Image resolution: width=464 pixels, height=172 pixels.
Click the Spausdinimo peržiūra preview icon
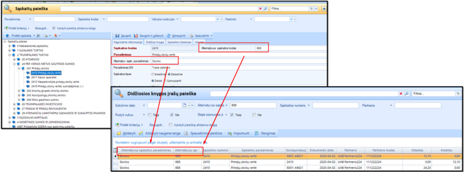pos(186,133)
